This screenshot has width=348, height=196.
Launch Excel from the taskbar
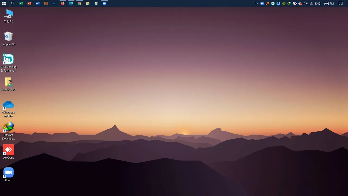click(x=21, y=4)
